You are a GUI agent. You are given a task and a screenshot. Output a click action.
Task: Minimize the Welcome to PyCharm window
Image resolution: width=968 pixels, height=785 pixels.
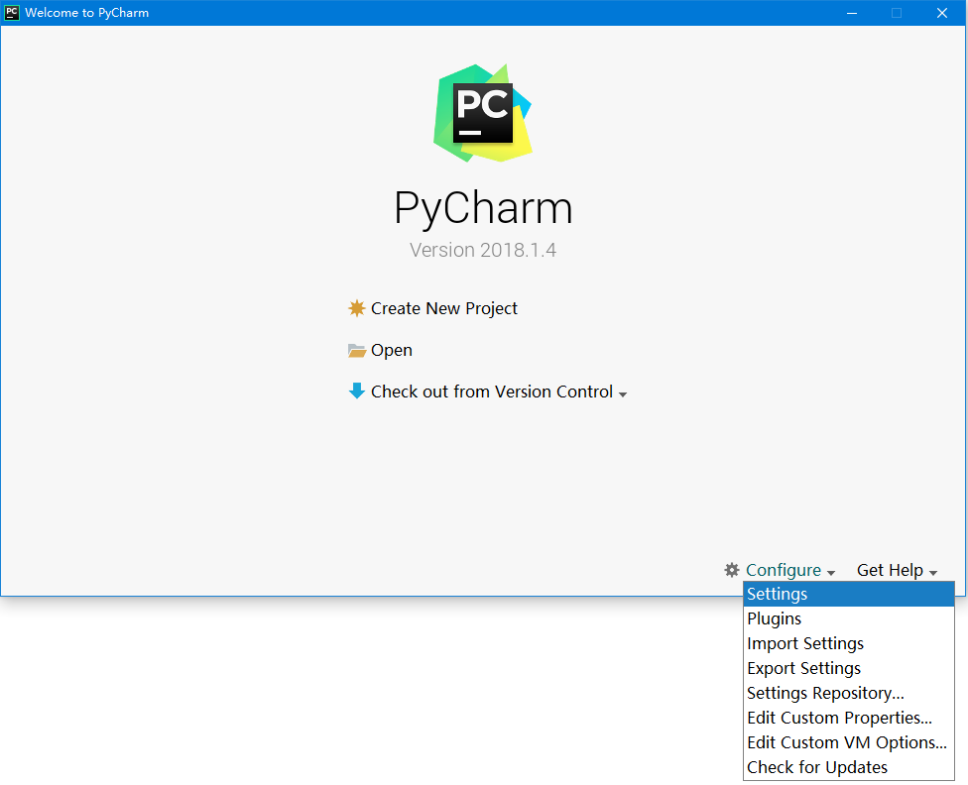tap(852, 13)
